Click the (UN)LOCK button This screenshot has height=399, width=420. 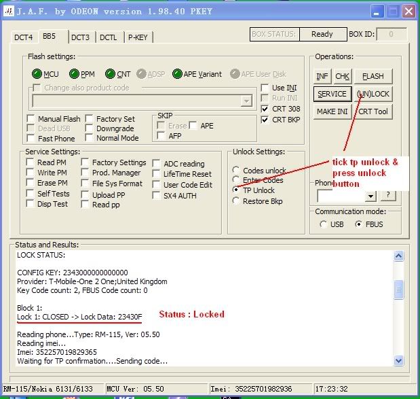coord(373,94)
